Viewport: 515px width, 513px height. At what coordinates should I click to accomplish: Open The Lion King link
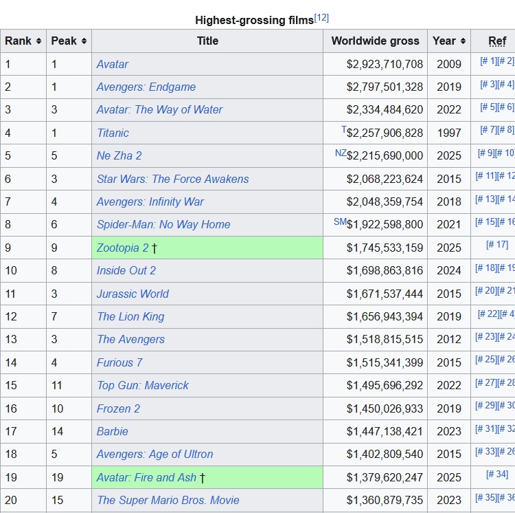click(130, 316)
